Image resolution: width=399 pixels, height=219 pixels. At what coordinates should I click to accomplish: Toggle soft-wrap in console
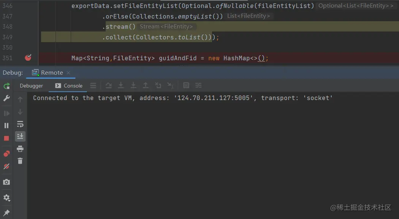pos(20,124)
